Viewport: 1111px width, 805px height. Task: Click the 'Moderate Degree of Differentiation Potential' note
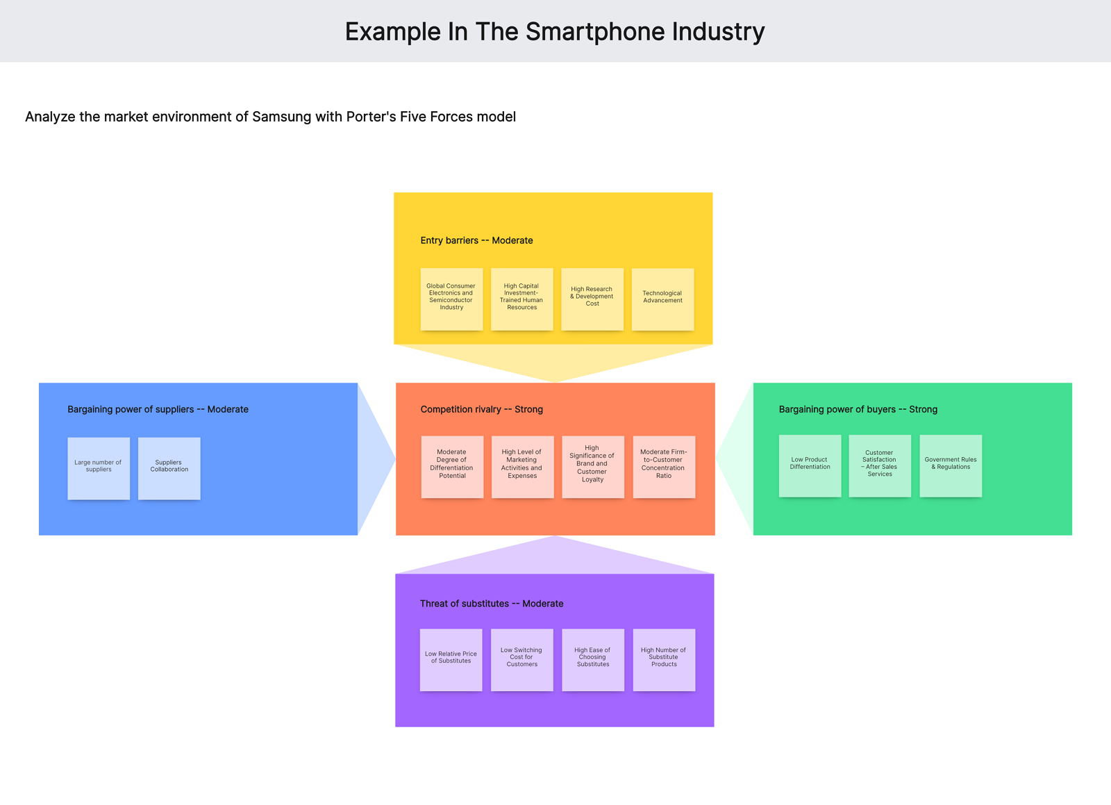pyautogui.click(x=452, y=467)
